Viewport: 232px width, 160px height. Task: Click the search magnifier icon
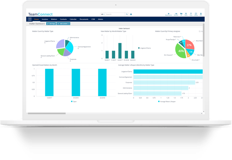[x=127, y=14]
